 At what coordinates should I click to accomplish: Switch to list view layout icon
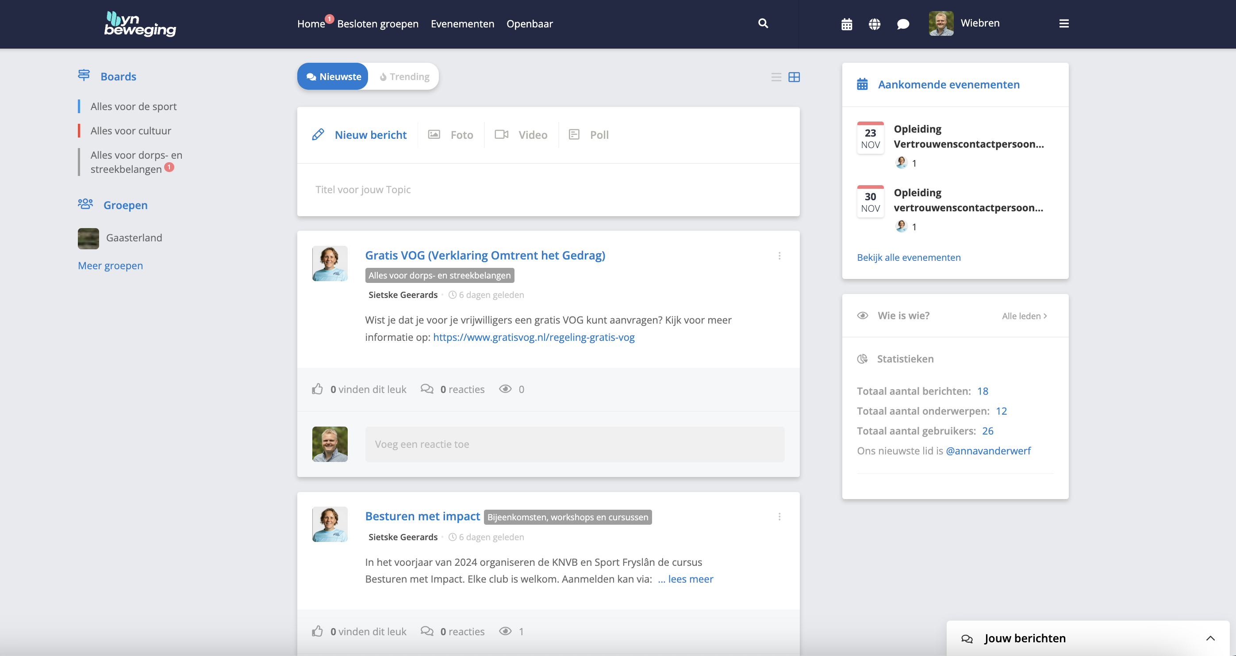776,77
